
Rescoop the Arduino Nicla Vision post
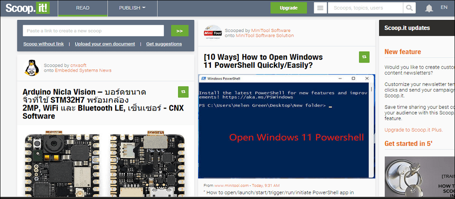(183, 92)
